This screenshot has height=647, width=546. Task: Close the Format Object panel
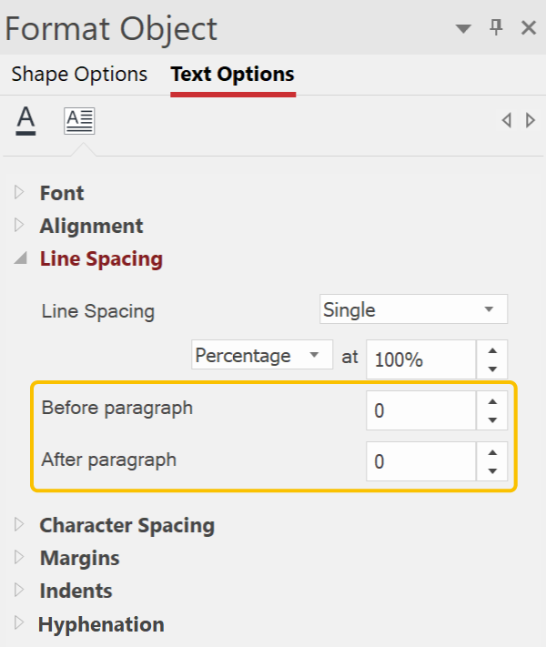pyautogui.click(x=528, y=28)
